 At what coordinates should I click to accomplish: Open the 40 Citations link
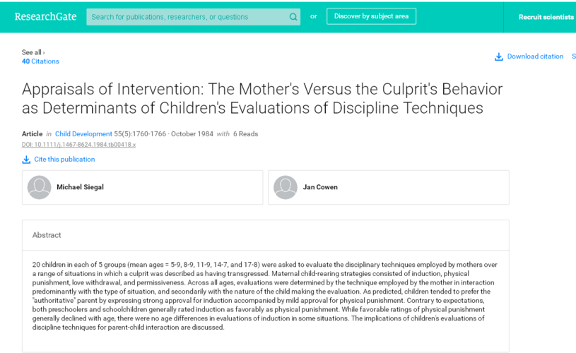click(x=40, y=61)
